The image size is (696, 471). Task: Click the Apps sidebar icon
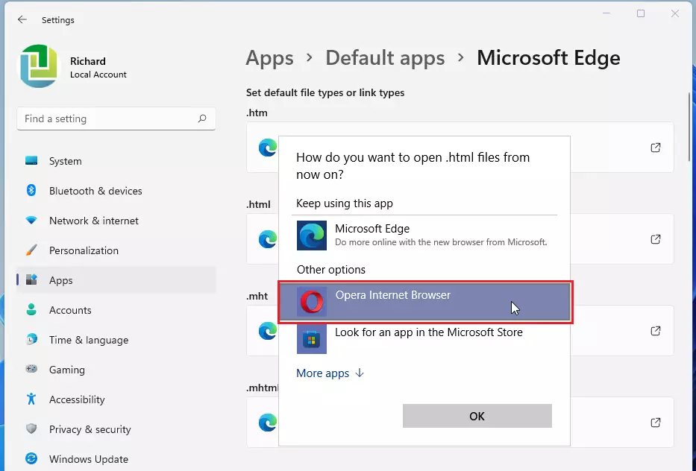(31, 280)
